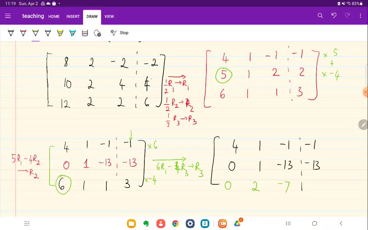The image size is (368, 230).
Task: Select the navy blue pen
Action: tap(48, 33)
